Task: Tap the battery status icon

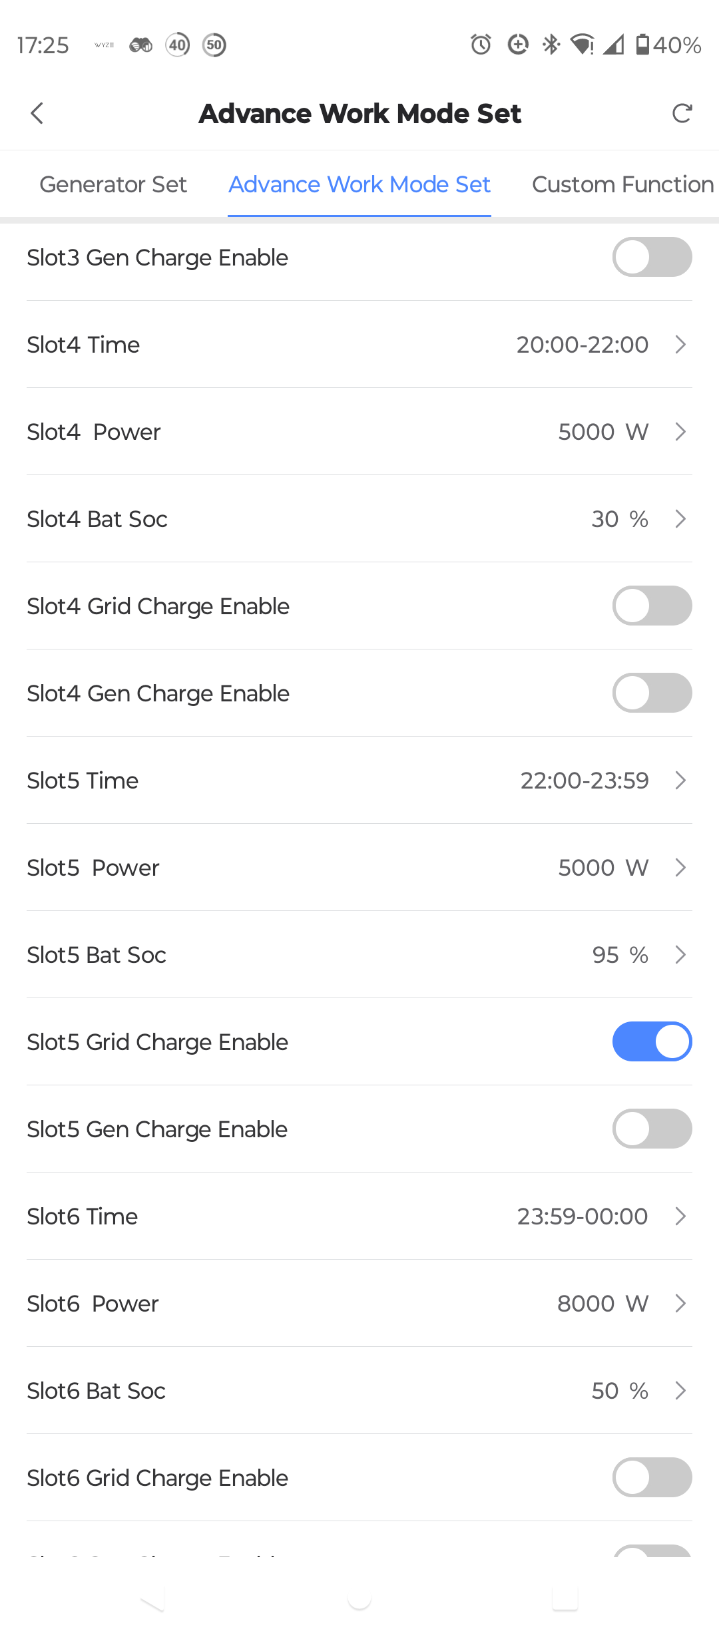Action: [642, 45]
